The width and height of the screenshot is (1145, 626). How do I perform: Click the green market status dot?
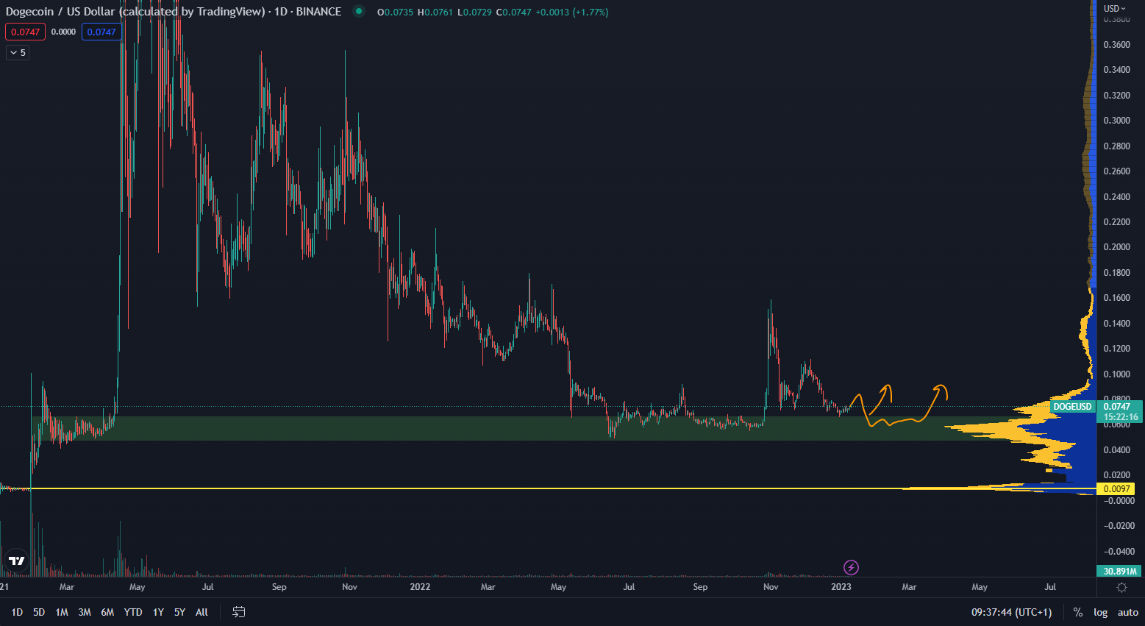click(x=358, y=12)
